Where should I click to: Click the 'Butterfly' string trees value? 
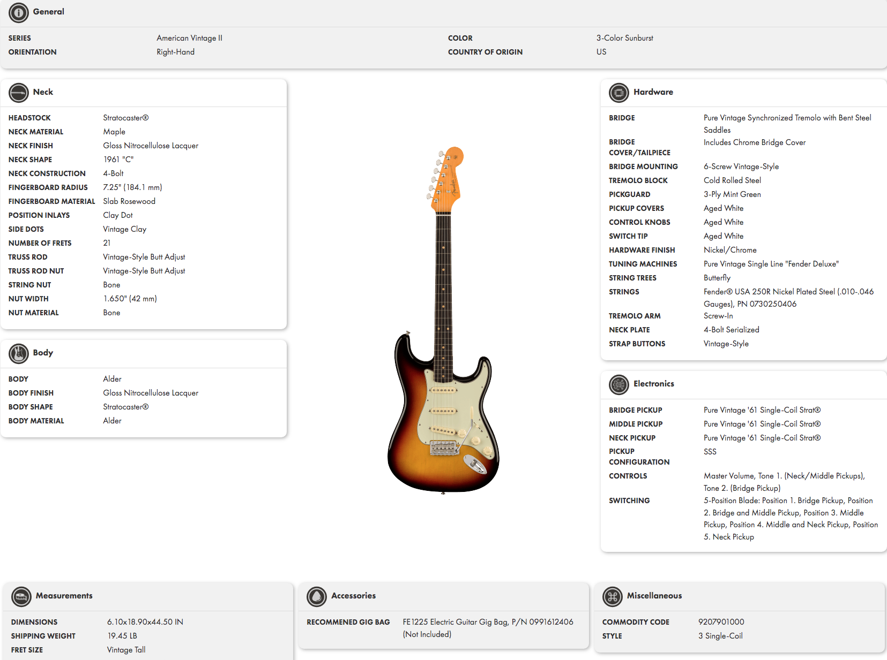coord(717,278)
